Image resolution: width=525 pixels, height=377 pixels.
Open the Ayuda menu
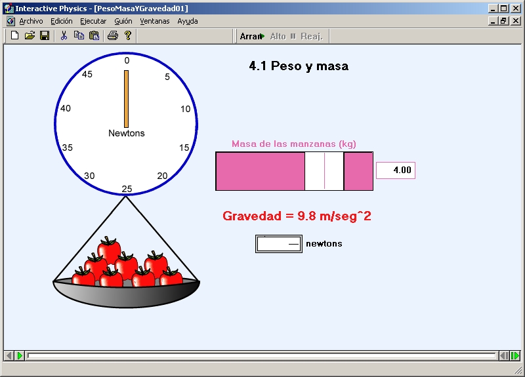[x=188, y=21]
